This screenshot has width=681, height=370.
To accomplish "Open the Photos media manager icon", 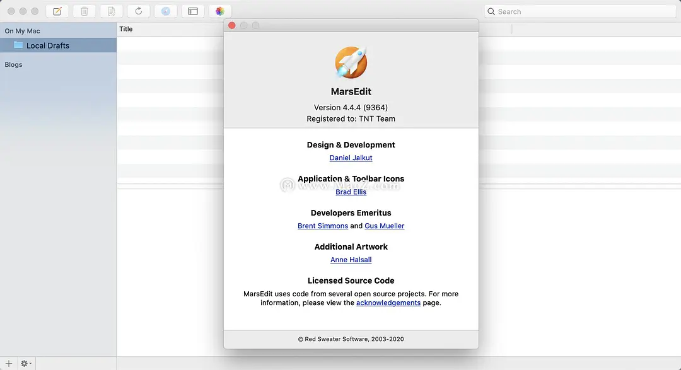I will coord(220,11).
